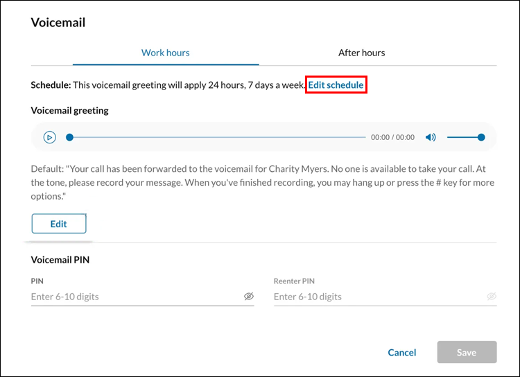The image size is (520, 377).
Task: Click the Voicemail PIN section heading
Action: (60, 260)
